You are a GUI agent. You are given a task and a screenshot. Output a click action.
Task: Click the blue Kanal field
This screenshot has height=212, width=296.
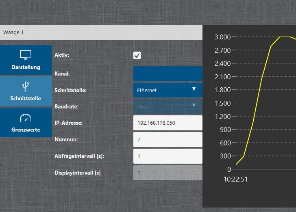click(x=168, y=74)
